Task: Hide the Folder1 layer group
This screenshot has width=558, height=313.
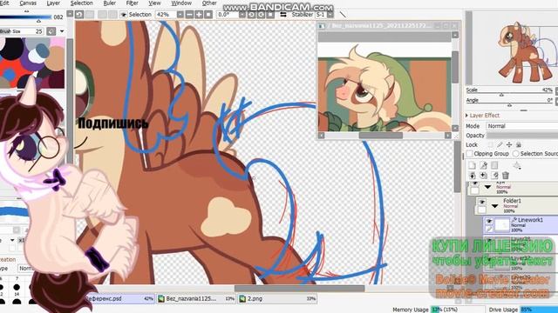Action: [x=482, y=202]
